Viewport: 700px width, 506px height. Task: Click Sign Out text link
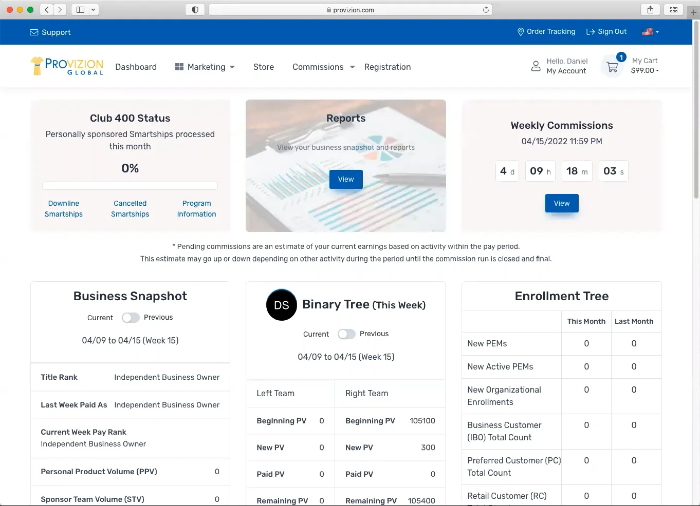pos(612,31)
